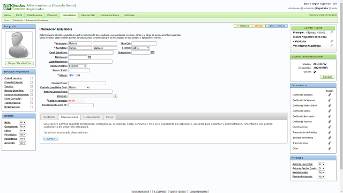This screenshot has width=343, height=193.
Task: Click Agregar to add observation
Action: [x=51, y=138]
